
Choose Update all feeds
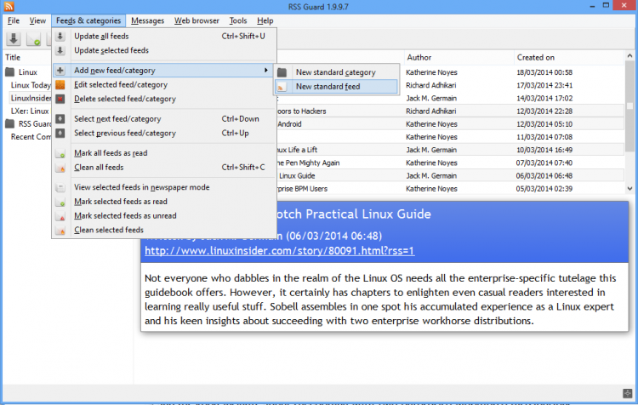tap(164, 37)
